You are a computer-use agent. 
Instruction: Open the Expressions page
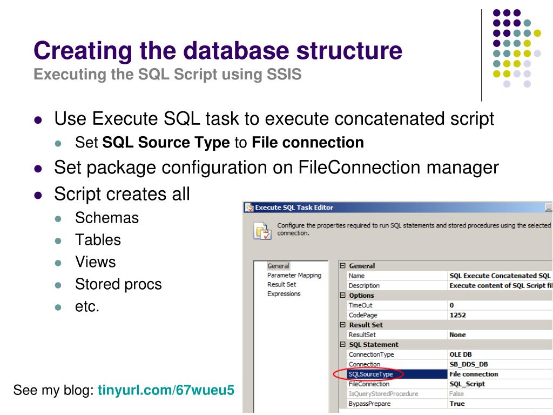coord(284,293)
